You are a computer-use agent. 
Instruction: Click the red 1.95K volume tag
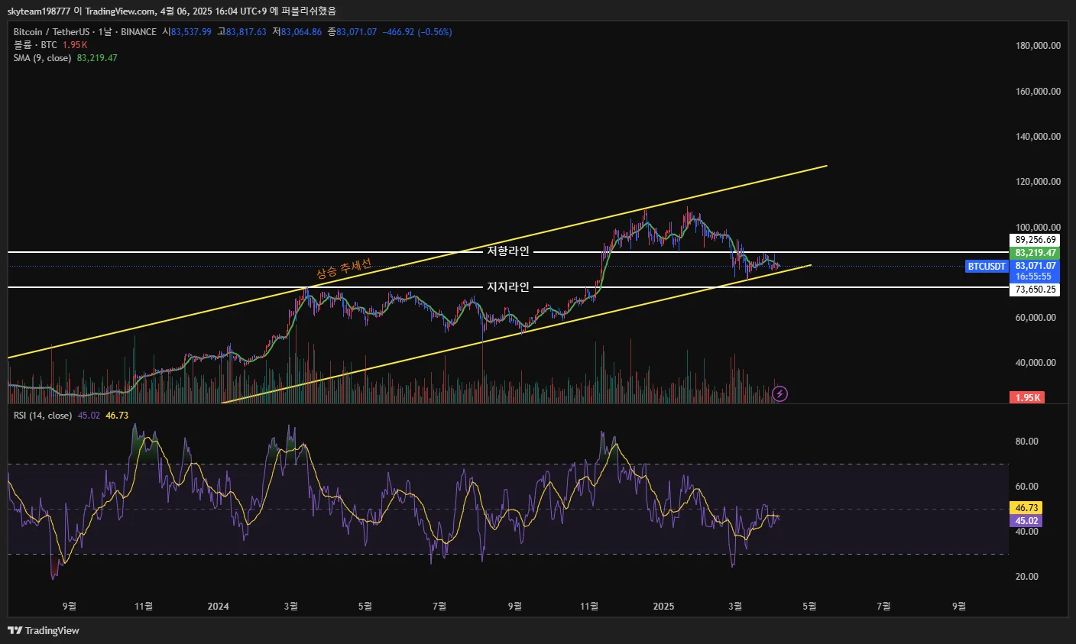pos(1028,397)
